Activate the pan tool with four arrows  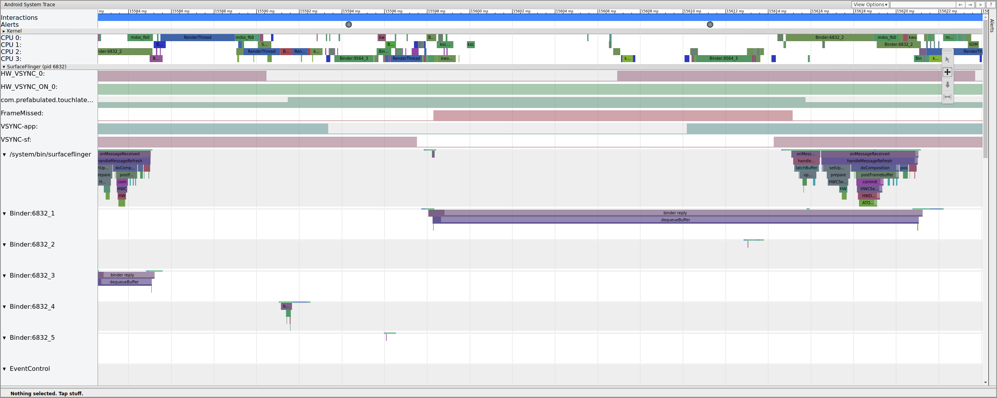tap(947, 72)
